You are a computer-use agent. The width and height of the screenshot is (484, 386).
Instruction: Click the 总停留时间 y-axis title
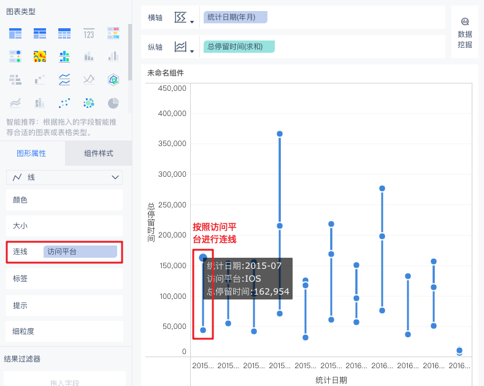coord(151,222)
